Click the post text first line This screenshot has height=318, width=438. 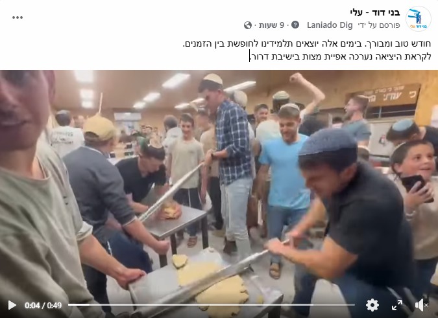pos(307,44)
